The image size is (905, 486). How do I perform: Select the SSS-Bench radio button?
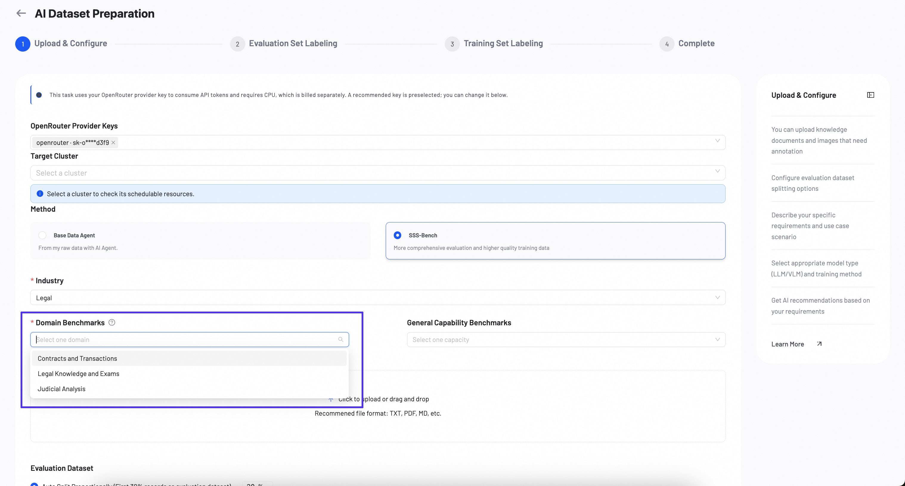[397, 235]
